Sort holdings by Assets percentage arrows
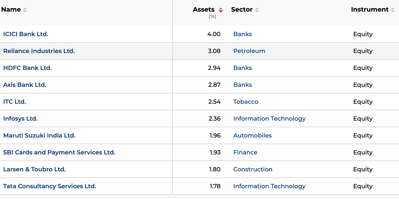The width and height of the screenshot is (399, 199). click(221, 10)
